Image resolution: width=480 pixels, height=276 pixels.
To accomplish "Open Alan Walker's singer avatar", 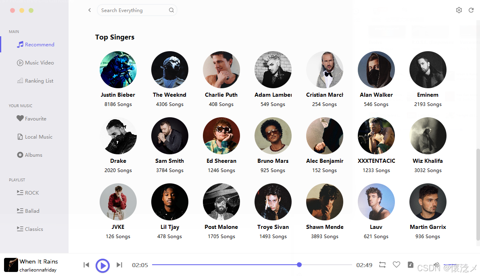I will pos(376,70).
